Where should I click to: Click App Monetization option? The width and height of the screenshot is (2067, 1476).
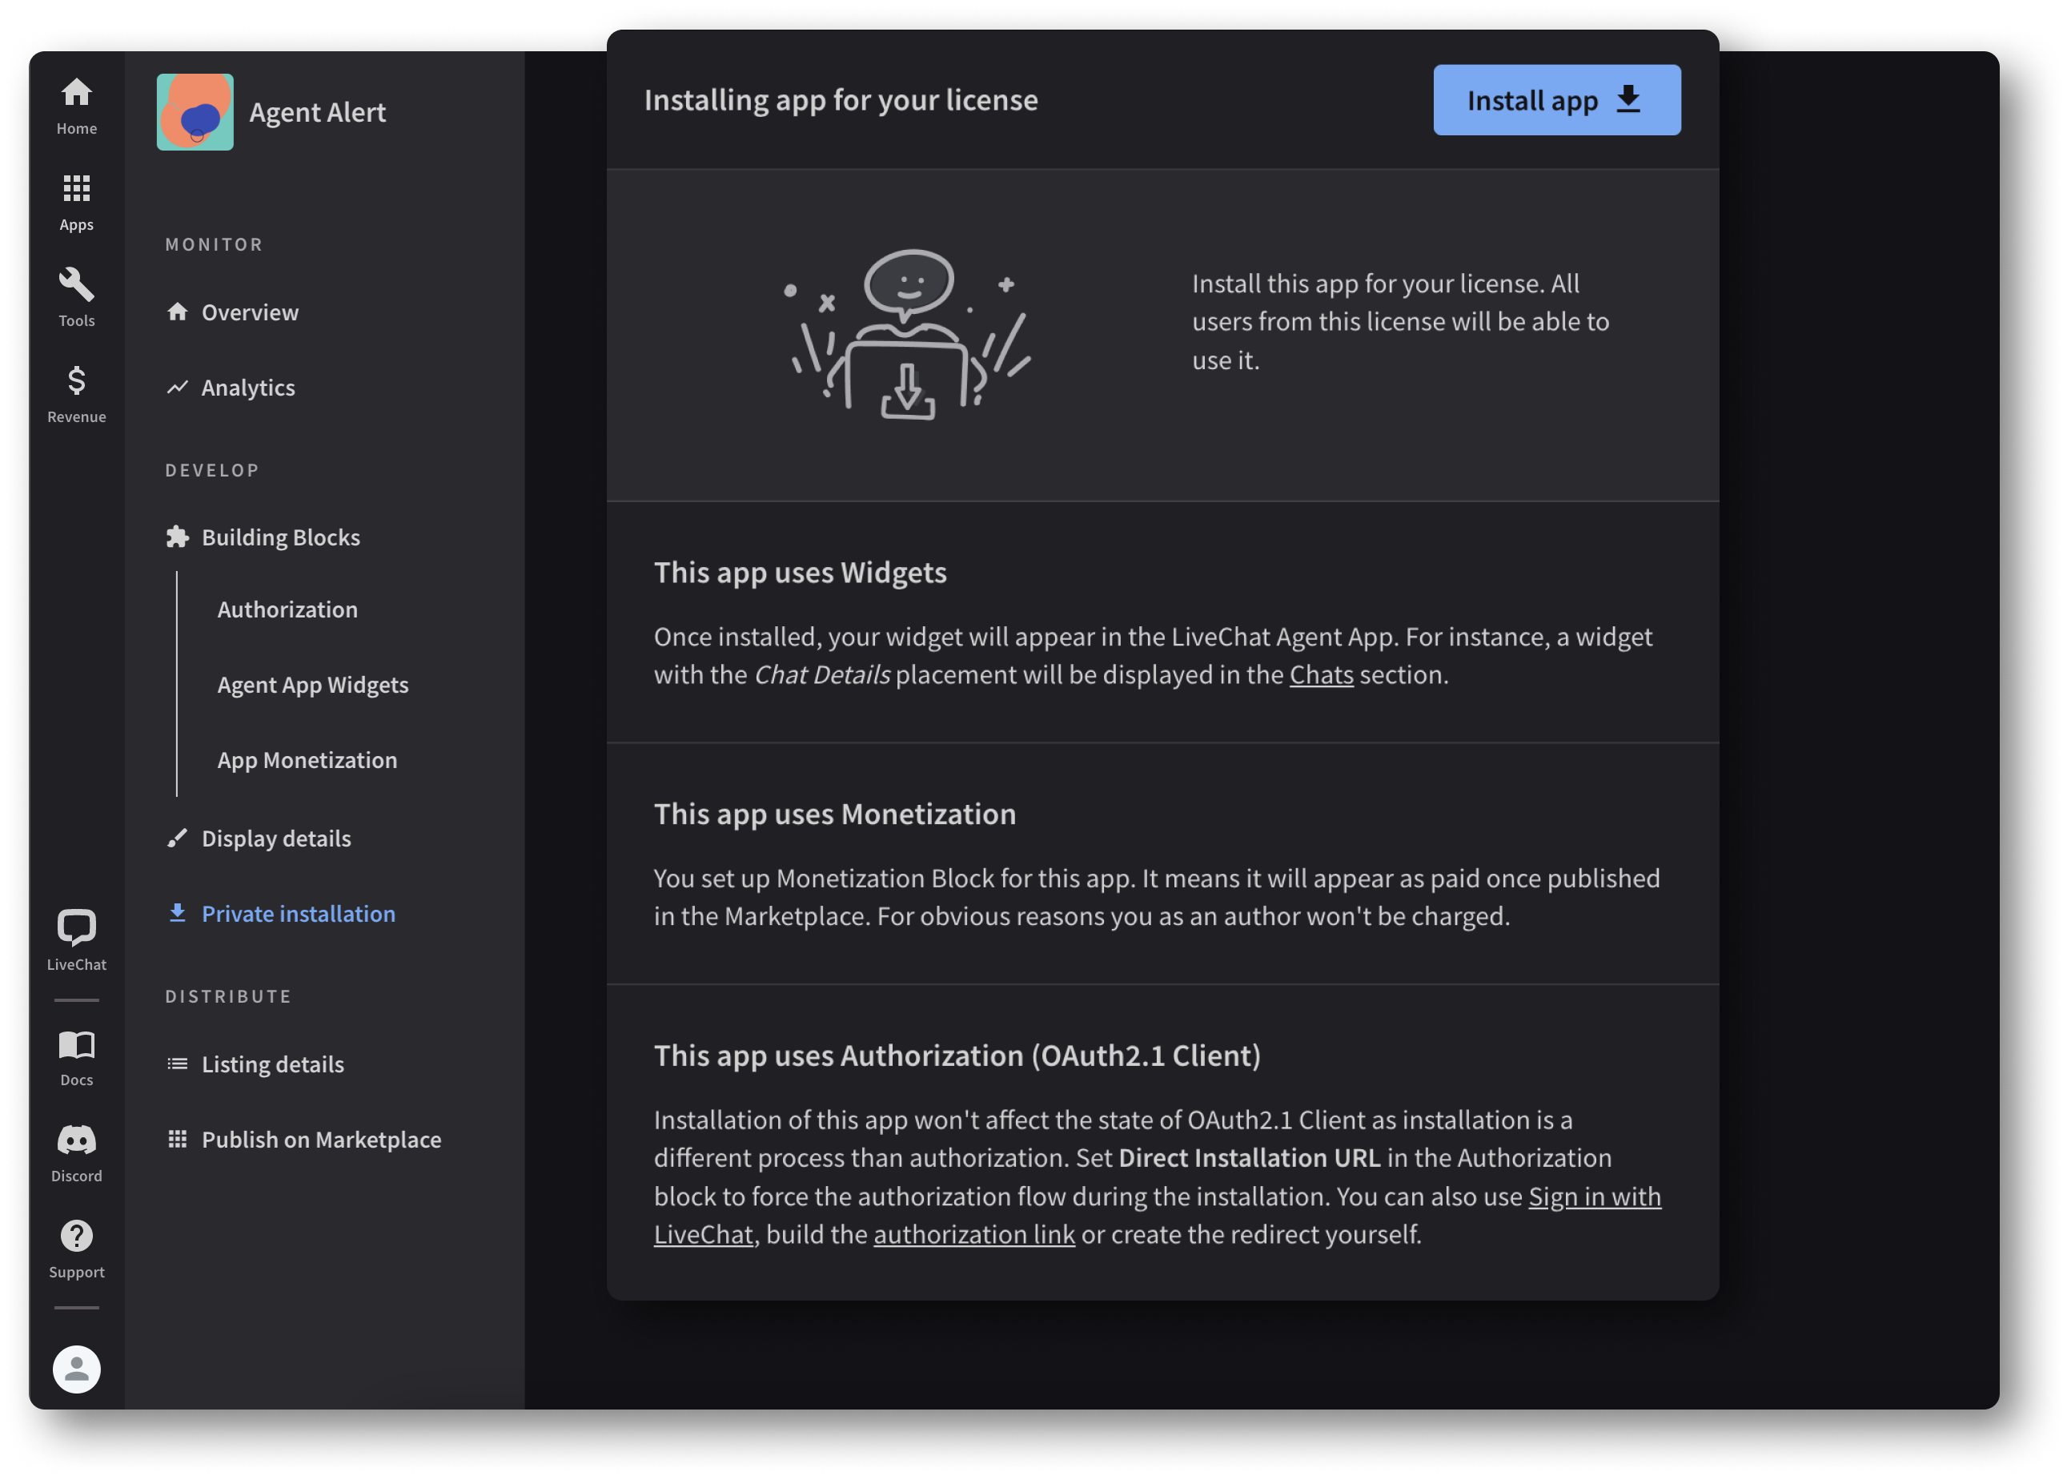[308, 758]
